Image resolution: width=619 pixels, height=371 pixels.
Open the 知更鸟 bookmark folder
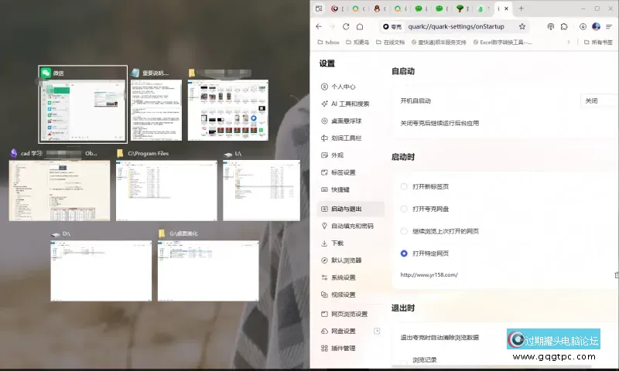[357, 43]
